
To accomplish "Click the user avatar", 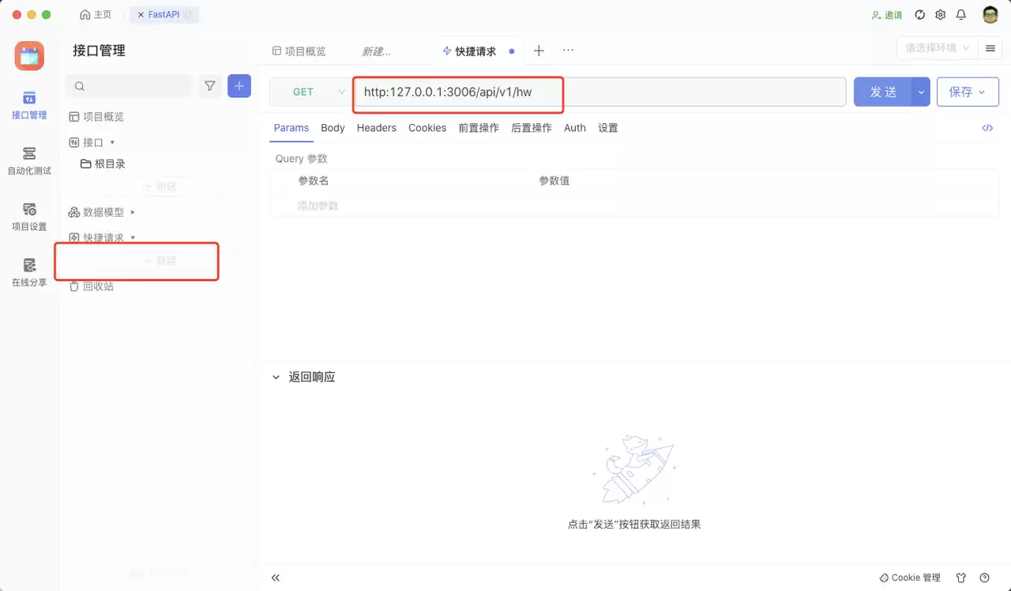I will 990,15.
